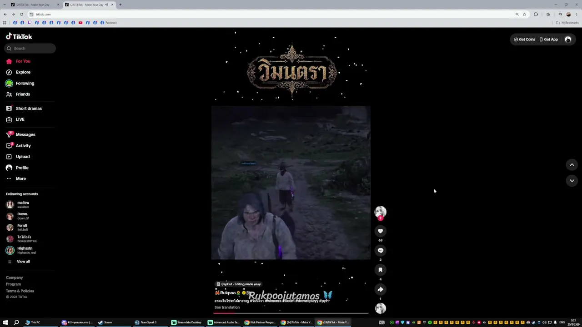Open the YouTube bookmark
The image size is (582, 327).
[x=80, y=23]
